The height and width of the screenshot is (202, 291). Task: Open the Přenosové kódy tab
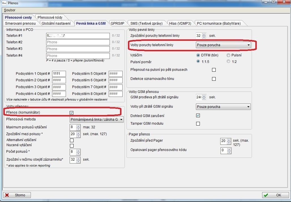point(50,17)
